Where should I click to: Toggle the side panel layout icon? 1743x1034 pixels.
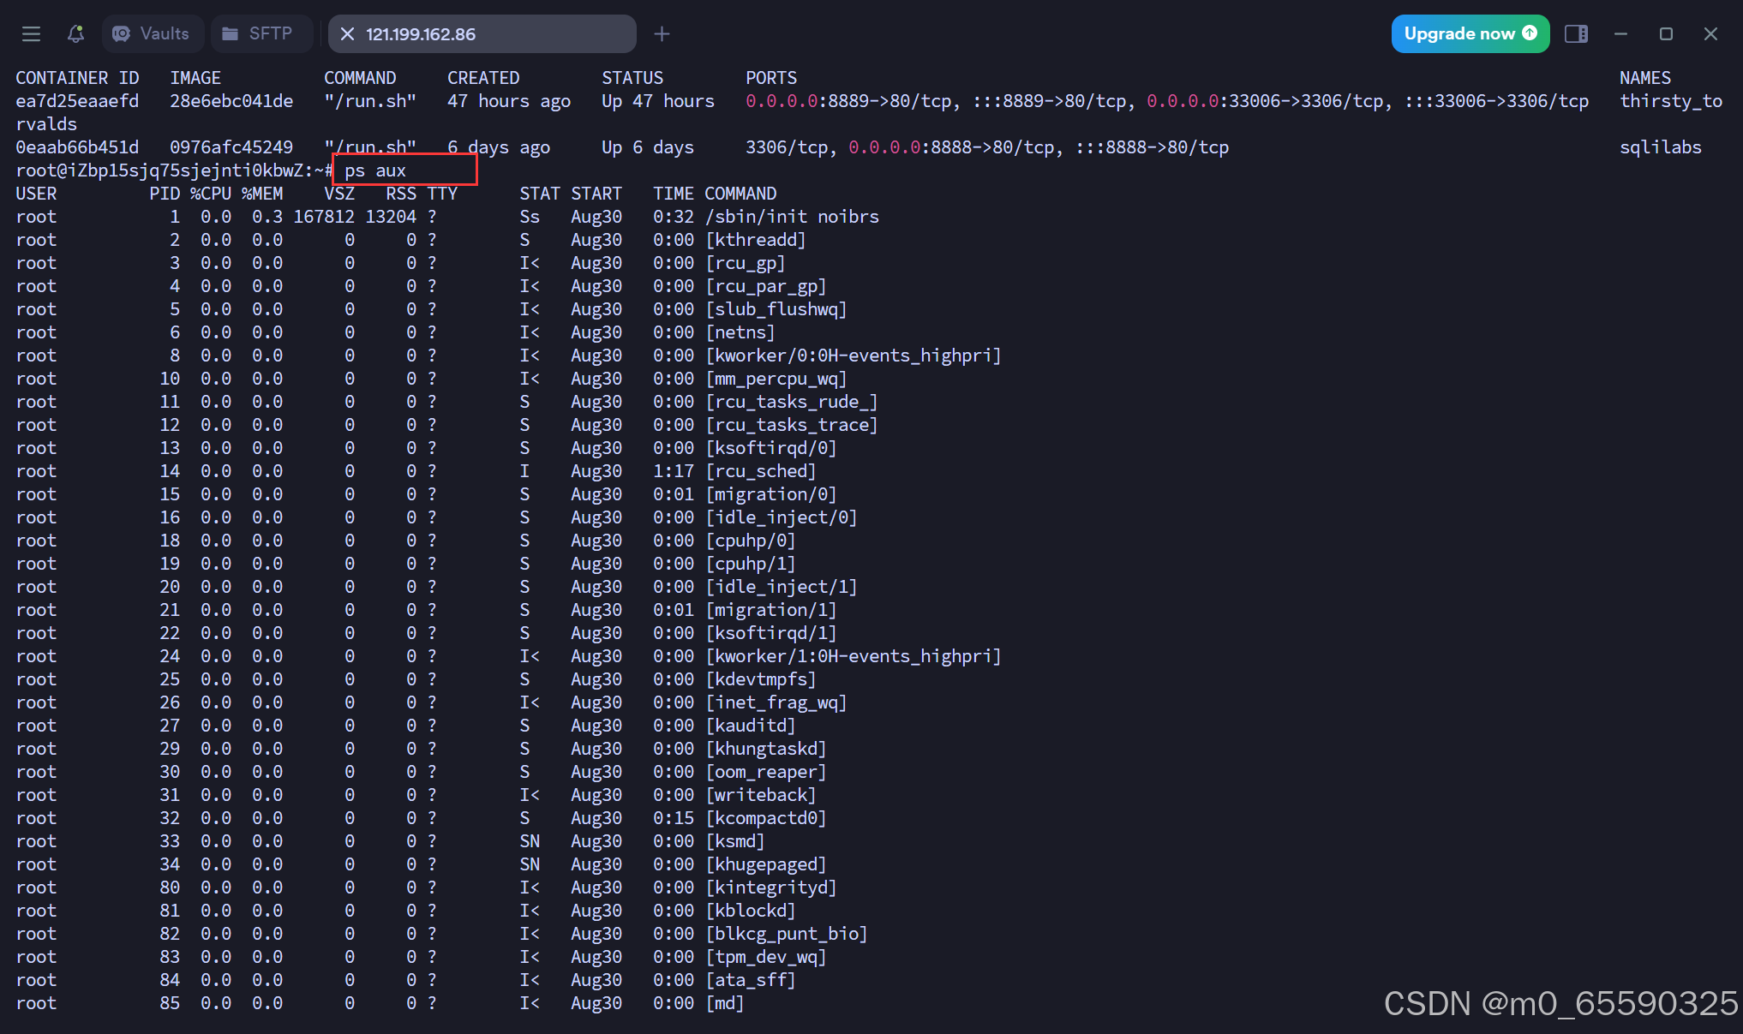pyautogui.click(x=1576, y=33)
